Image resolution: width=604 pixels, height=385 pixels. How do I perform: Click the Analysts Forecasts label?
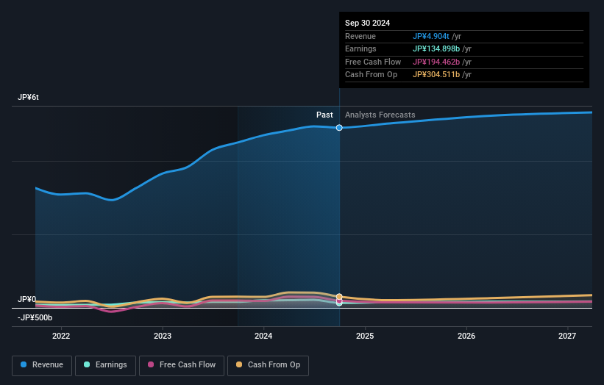[380, 115]
